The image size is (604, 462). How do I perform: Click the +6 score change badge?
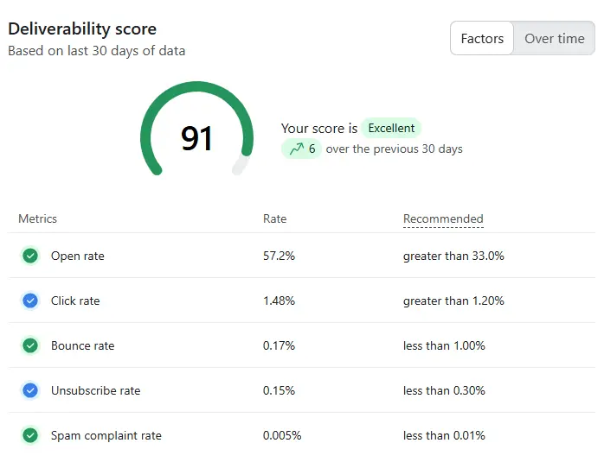pyautogui.click(x=301, y=149)
